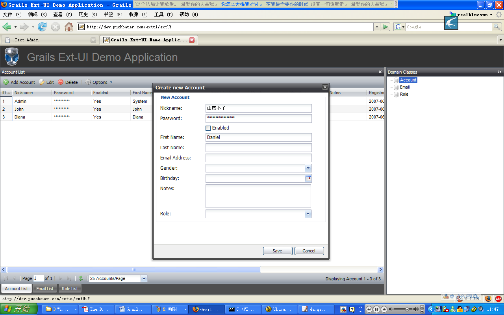Image resolution: width=504 pixels, height=315 pixels.
Task: Click the Windows 开始 start button
Action: (19, 309)
